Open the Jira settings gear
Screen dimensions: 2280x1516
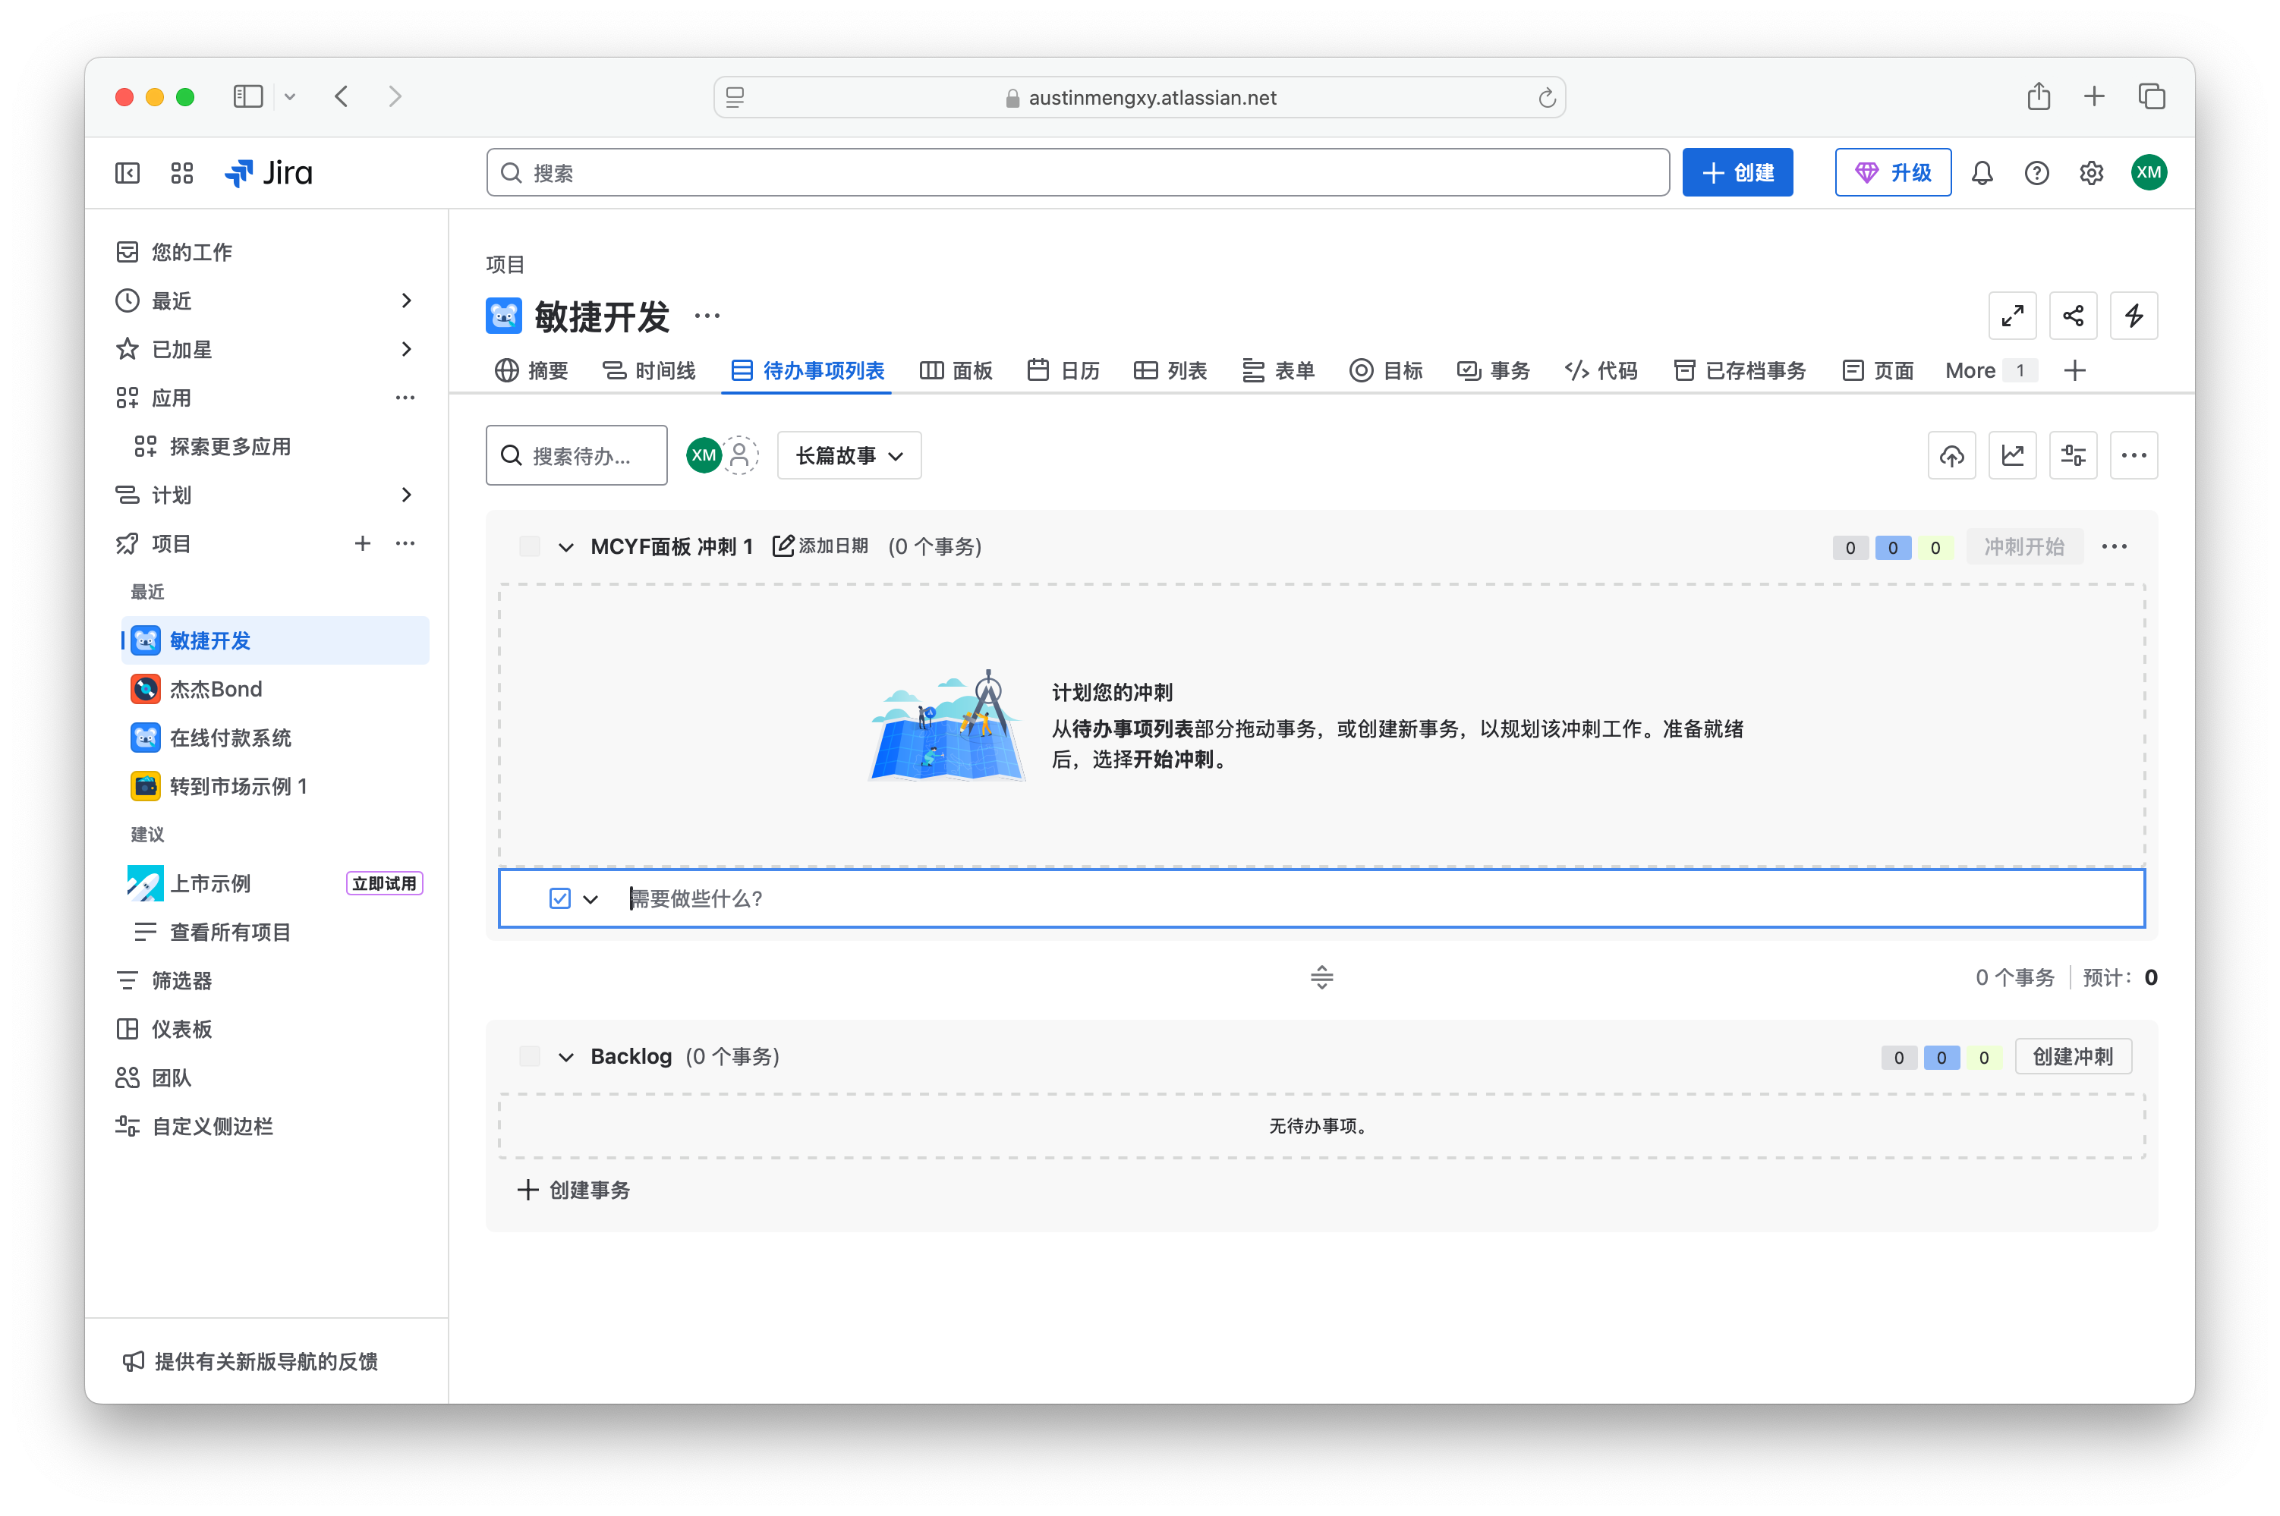[2090, 173]
